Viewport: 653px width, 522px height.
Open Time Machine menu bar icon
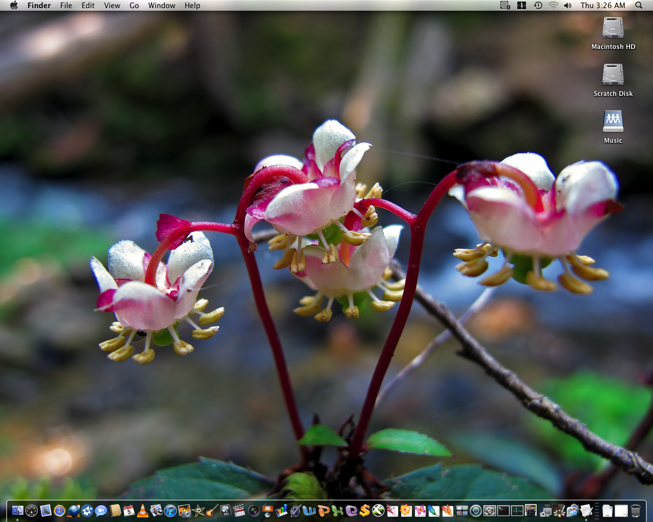tap(538, 5)
